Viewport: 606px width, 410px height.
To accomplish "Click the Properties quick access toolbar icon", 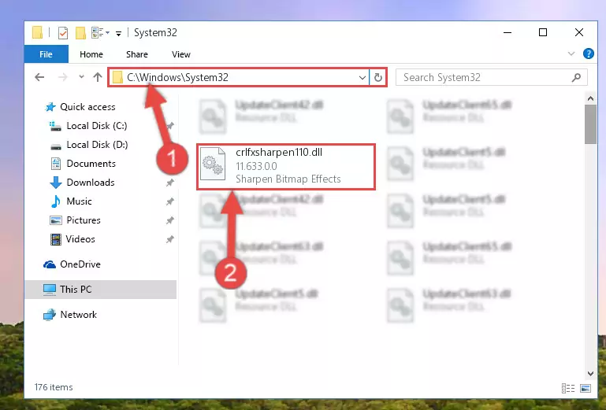I will coord(63,33).
